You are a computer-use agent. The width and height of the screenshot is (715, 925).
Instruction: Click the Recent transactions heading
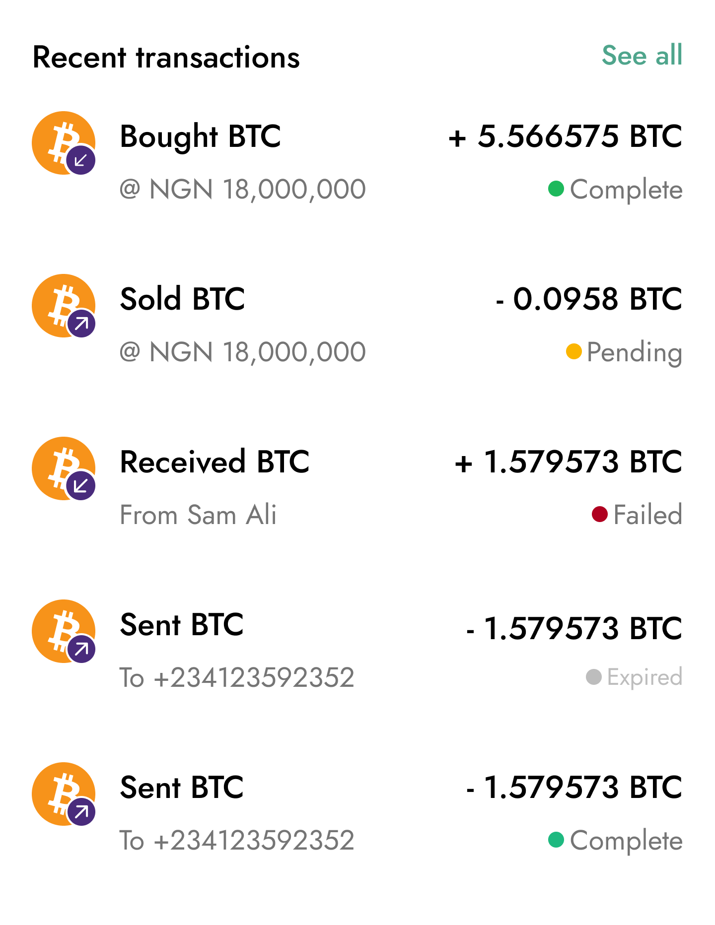coord(166,57)
